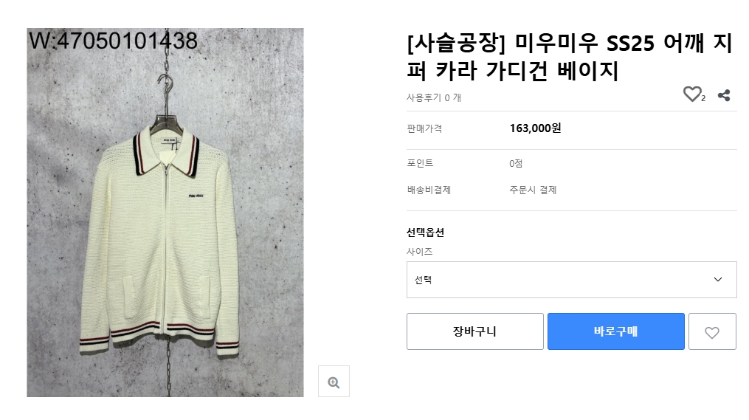Toggle the wishlist heart button beside 바로구매
Viewport: 749px width, 420px height.
[x=712, y=332]
